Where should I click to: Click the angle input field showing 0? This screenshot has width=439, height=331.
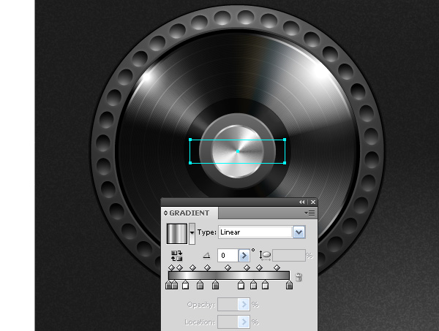(228, 256)
